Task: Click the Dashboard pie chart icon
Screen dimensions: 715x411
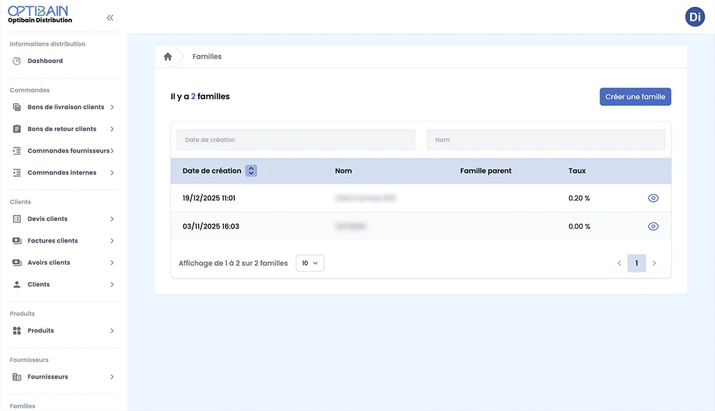Action: click(x=17, y=61)
